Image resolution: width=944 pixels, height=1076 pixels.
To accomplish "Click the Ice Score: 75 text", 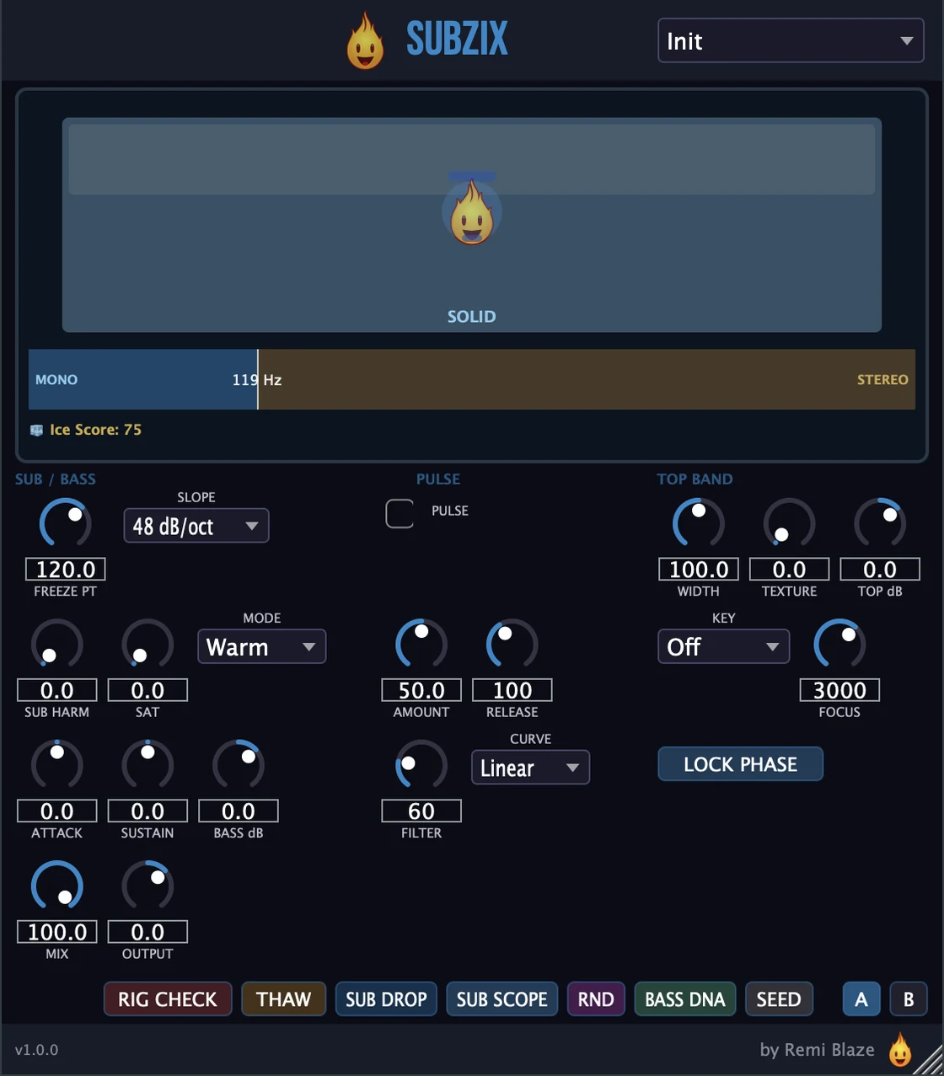I will pyautogui.click(x=95, y=430).
